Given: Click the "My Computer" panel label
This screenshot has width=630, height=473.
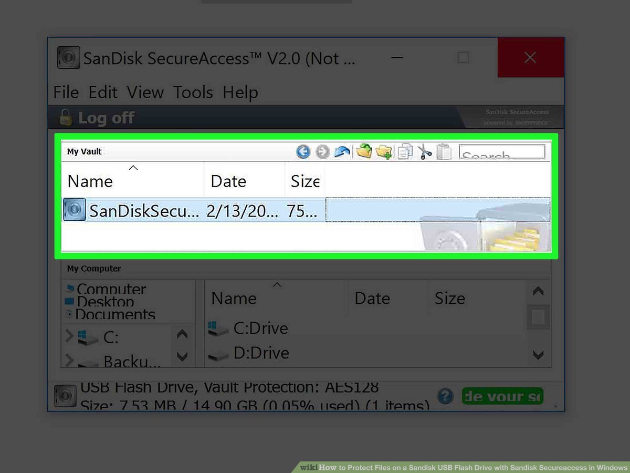Looking at the screenshot, I should (x=94, y=269).
